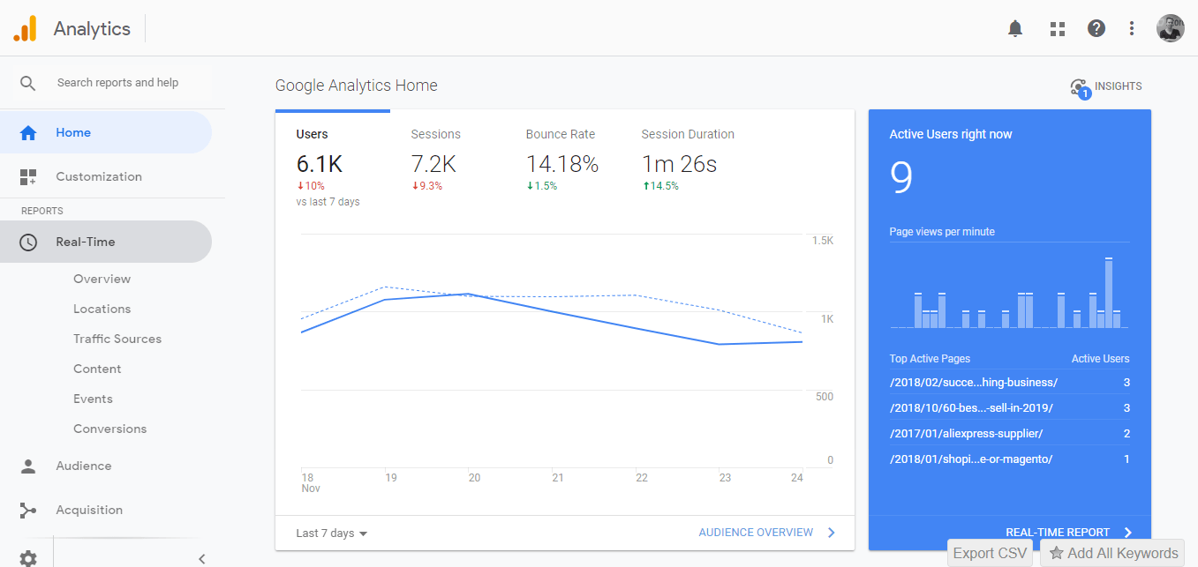Open the Real-Time Report link
Image resolution: width=1198 pixels, height=567 pixels.
[1058, 533]
